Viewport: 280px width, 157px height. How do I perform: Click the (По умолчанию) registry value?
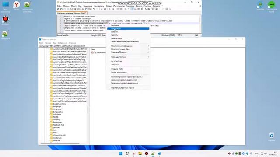tap(98, 52)
